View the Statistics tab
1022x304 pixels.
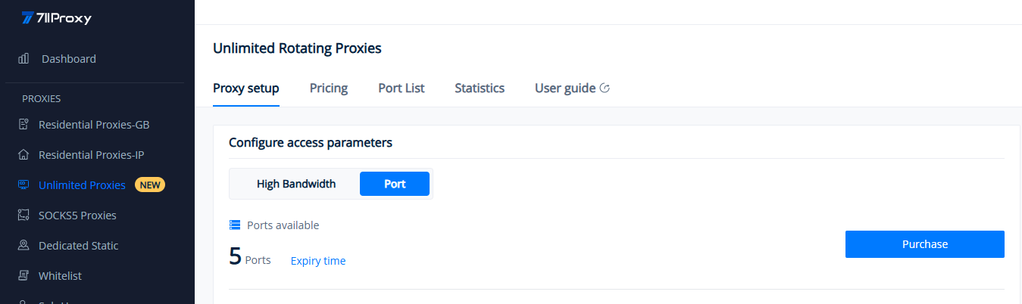pos(480,88)
